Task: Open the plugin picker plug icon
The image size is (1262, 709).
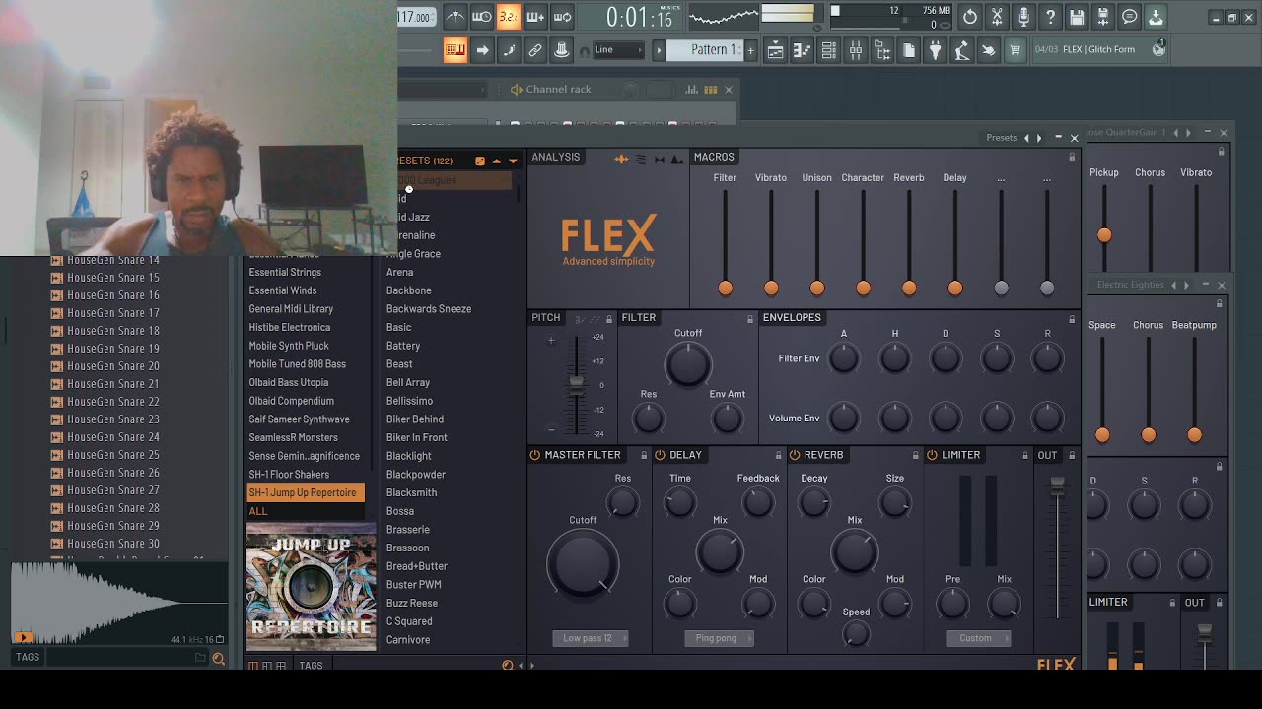Action: (936, 50)
